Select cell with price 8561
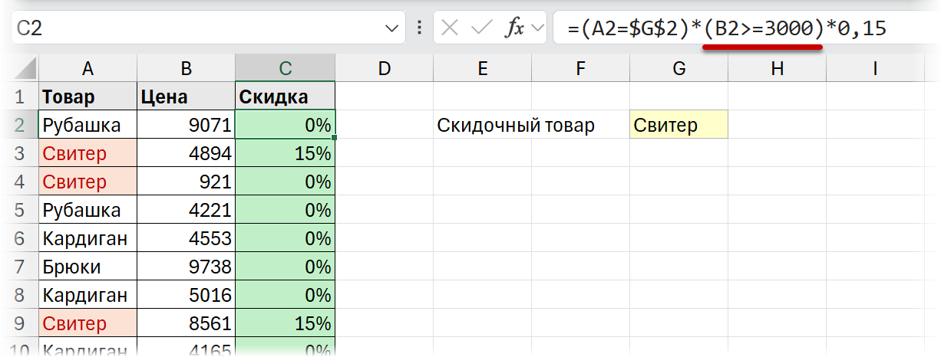 click(187, 323)
